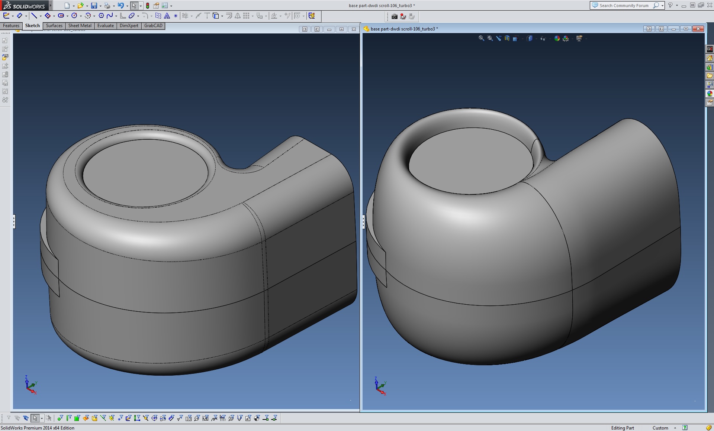The height and width of the screenshot is (431, 714).
Task: Click the SolidWorks logo menu flyout
Action: (x=50, y=6)
